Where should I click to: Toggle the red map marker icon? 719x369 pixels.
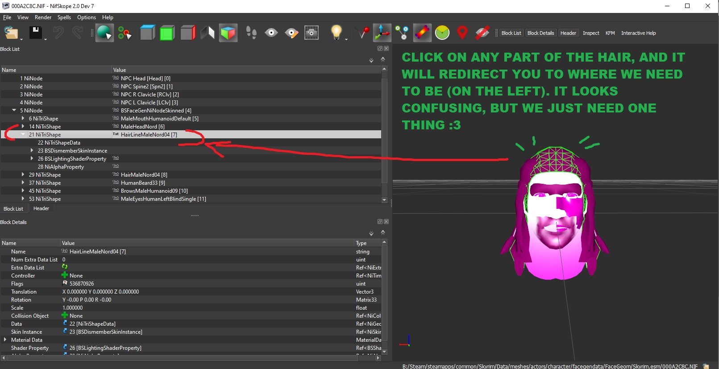(x=462, y=33)
